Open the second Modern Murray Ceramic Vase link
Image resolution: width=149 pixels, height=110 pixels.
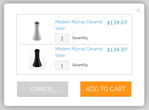click(79, 52)
